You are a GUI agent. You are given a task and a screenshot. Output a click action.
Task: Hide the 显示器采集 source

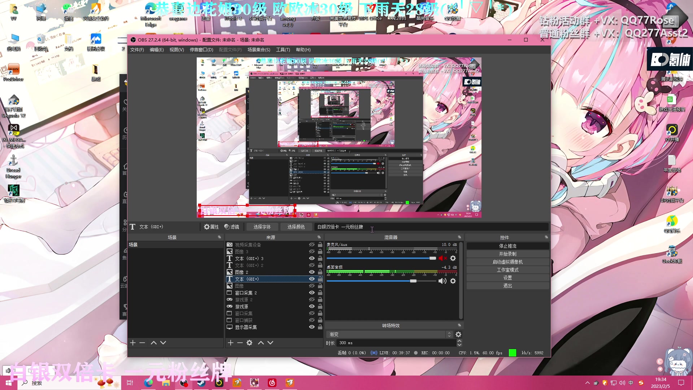pyautogui.click(x=312, y=327)
